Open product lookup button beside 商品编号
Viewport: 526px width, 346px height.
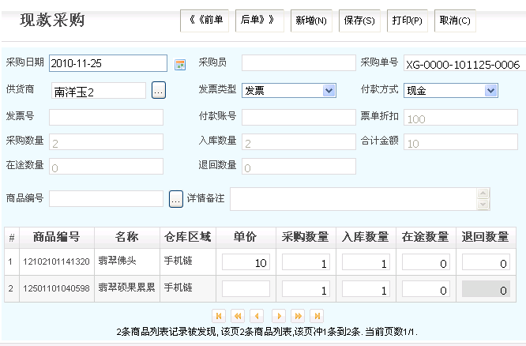click(x=176, y=198)
